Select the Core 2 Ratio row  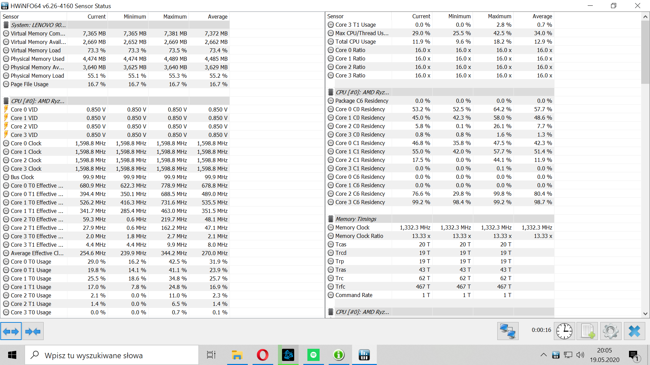[x=440, y=67]
